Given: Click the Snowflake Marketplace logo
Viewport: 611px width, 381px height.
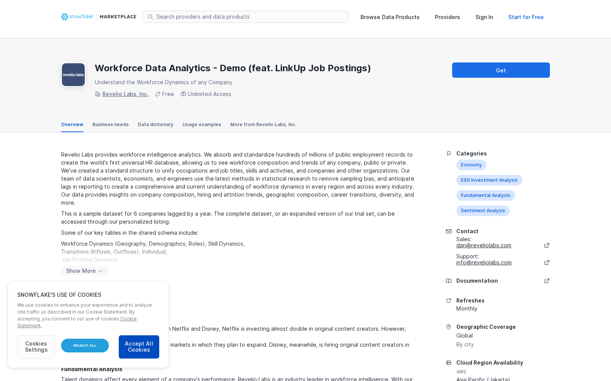Looking at the screenshot, I should [x=99, y=17].
